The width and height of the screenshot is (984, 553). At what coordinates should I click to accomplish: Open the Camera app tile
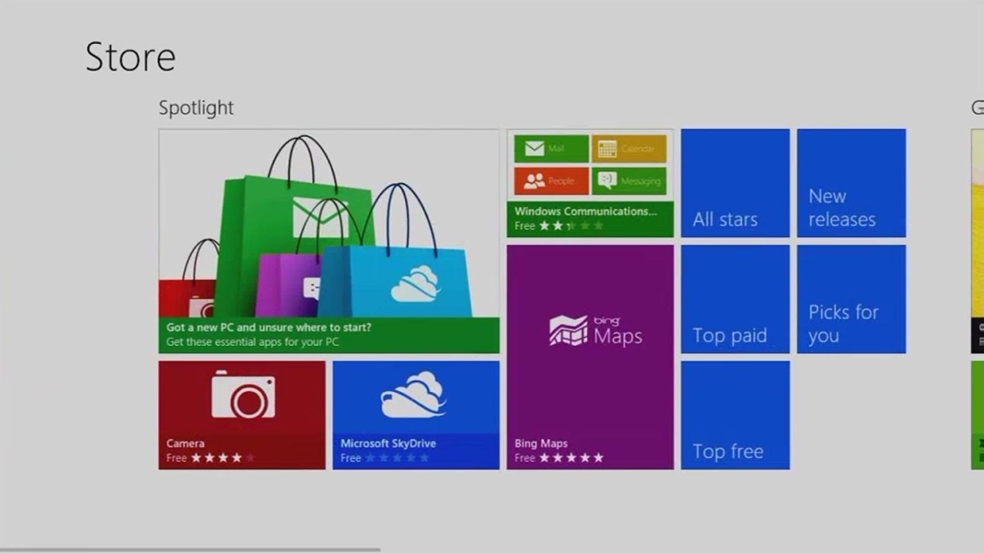coord(242,415)
